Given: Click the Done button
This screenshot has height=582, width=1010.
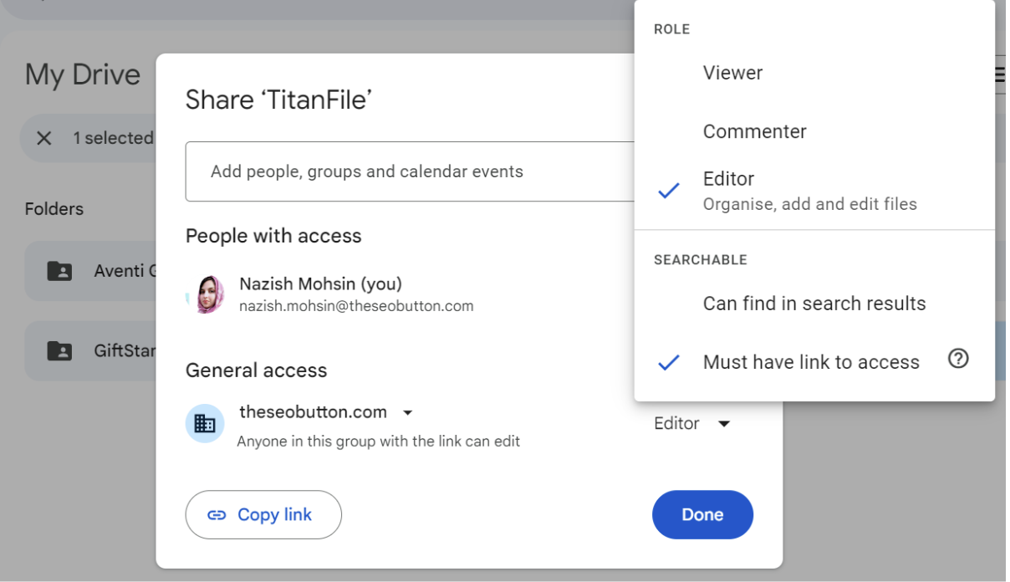Looking at the screenshot, I should [702, 514].
